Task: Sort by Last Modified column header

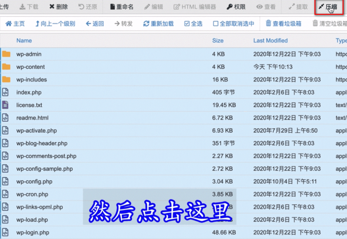Action: pos(270,41)
